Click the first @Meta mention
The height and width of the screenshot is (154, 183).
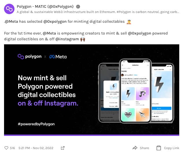coord(12,22)
